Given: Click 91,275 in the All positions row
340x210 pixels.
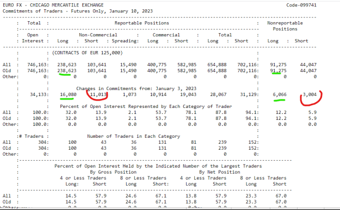Looking at the screenshot, I should tap(278, 65).
